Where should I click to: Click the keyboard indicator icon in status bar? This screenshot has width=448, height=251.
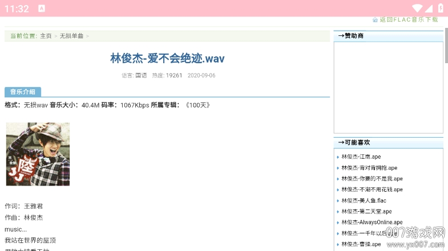(x=42, y=9)
